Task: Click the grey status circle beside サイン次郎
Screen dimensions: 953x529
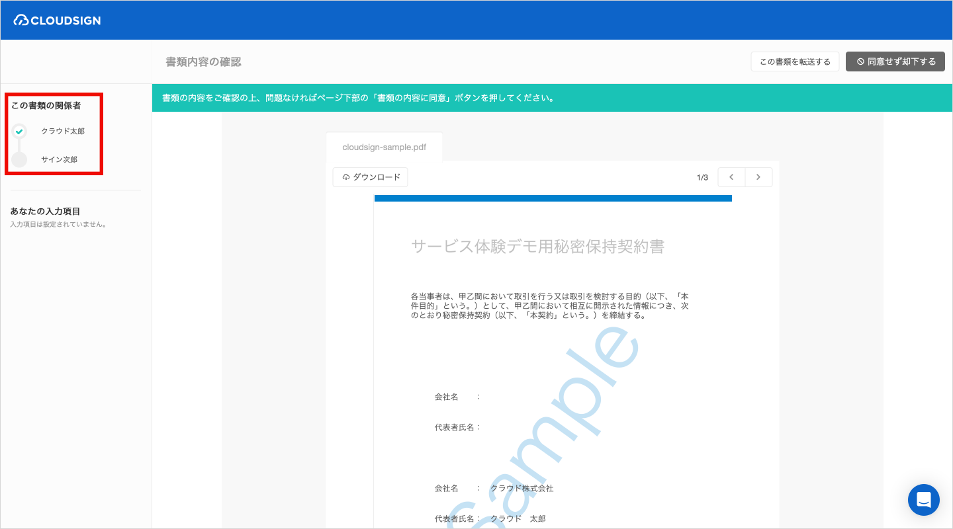Action: click(x=19, y=159)
